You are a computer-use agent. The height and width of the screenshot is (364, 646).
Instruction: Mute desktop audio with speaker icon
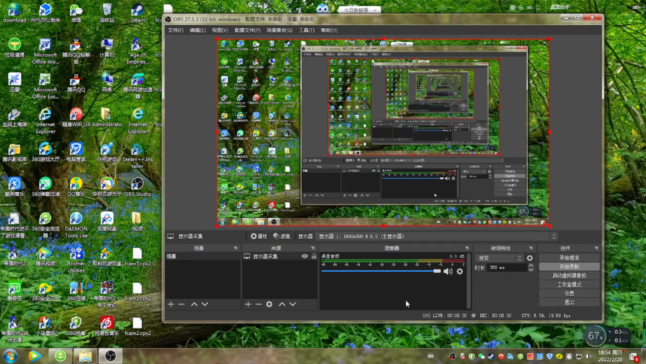[x=448, y=272]
